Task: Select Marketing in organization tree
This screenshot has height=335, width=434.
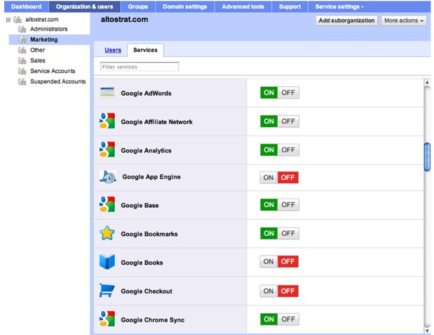Action: pyautogui.click(x=44, y=40)
